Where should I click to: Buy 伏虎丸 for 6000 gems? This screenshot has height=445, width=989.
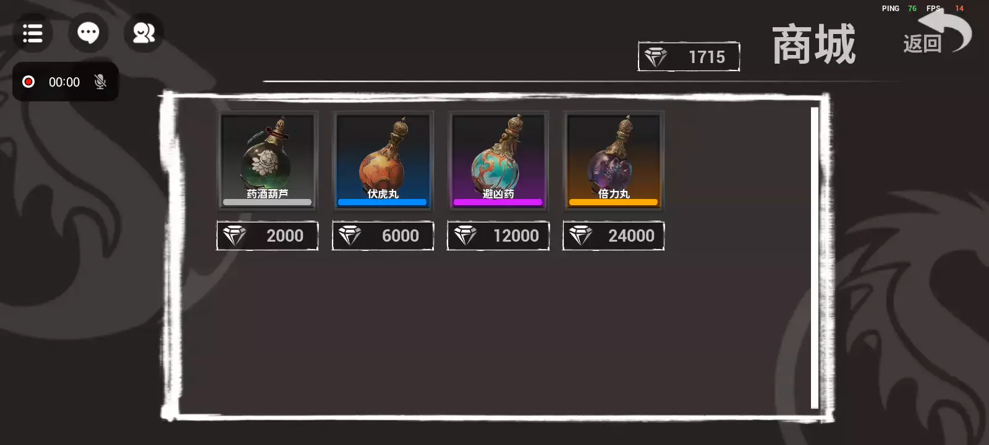(x=383, y=235)
